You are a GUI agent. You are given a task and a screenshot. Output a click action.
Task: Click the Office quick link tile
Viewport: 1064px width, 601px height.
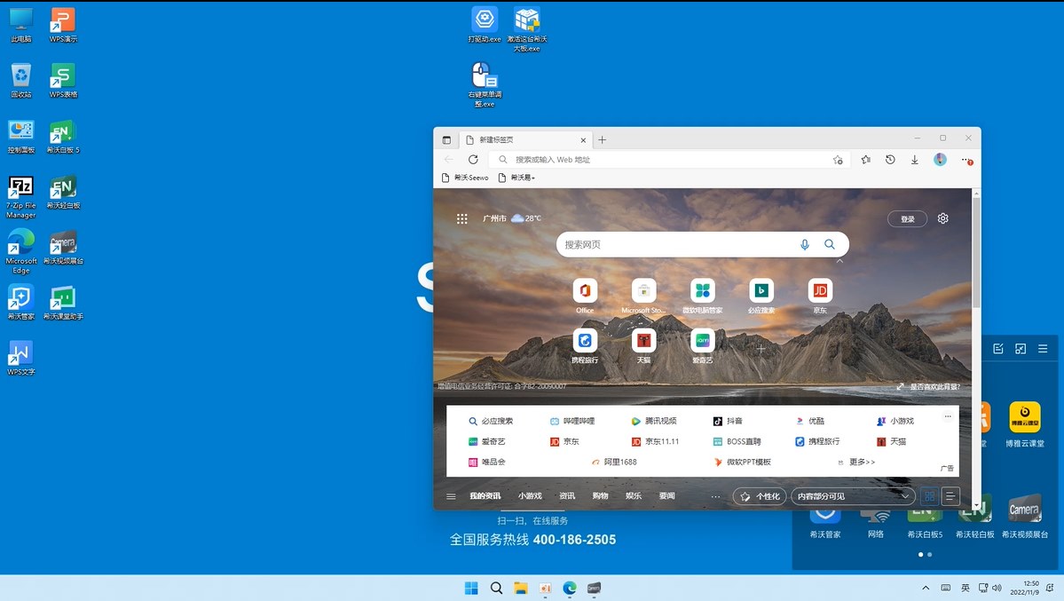[x=585, y=291]
